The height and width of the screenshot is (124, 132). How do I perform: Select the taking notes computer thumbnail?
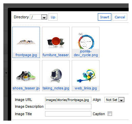(56, 75)
